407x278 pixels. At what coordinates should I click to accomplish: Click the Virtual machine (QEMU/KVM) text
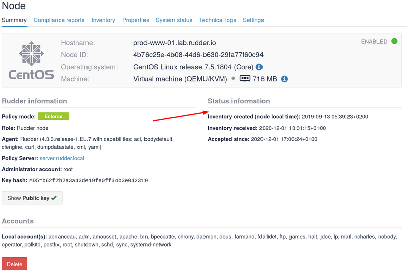180,79
